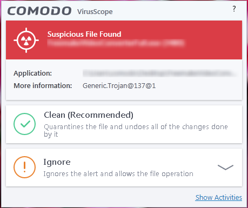Viewport: 248px width, 208px height.
Task: Click the Suspicious File Found heading
Action: (84, 34)
